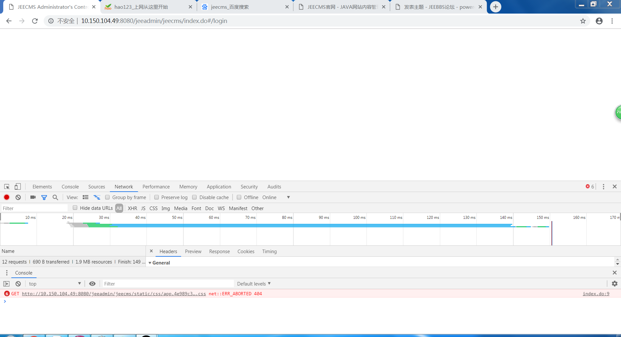Viewport: 621px width, 337px height.
Task: Bookmark this page with the star icon
Action: [x=583, y=21]
